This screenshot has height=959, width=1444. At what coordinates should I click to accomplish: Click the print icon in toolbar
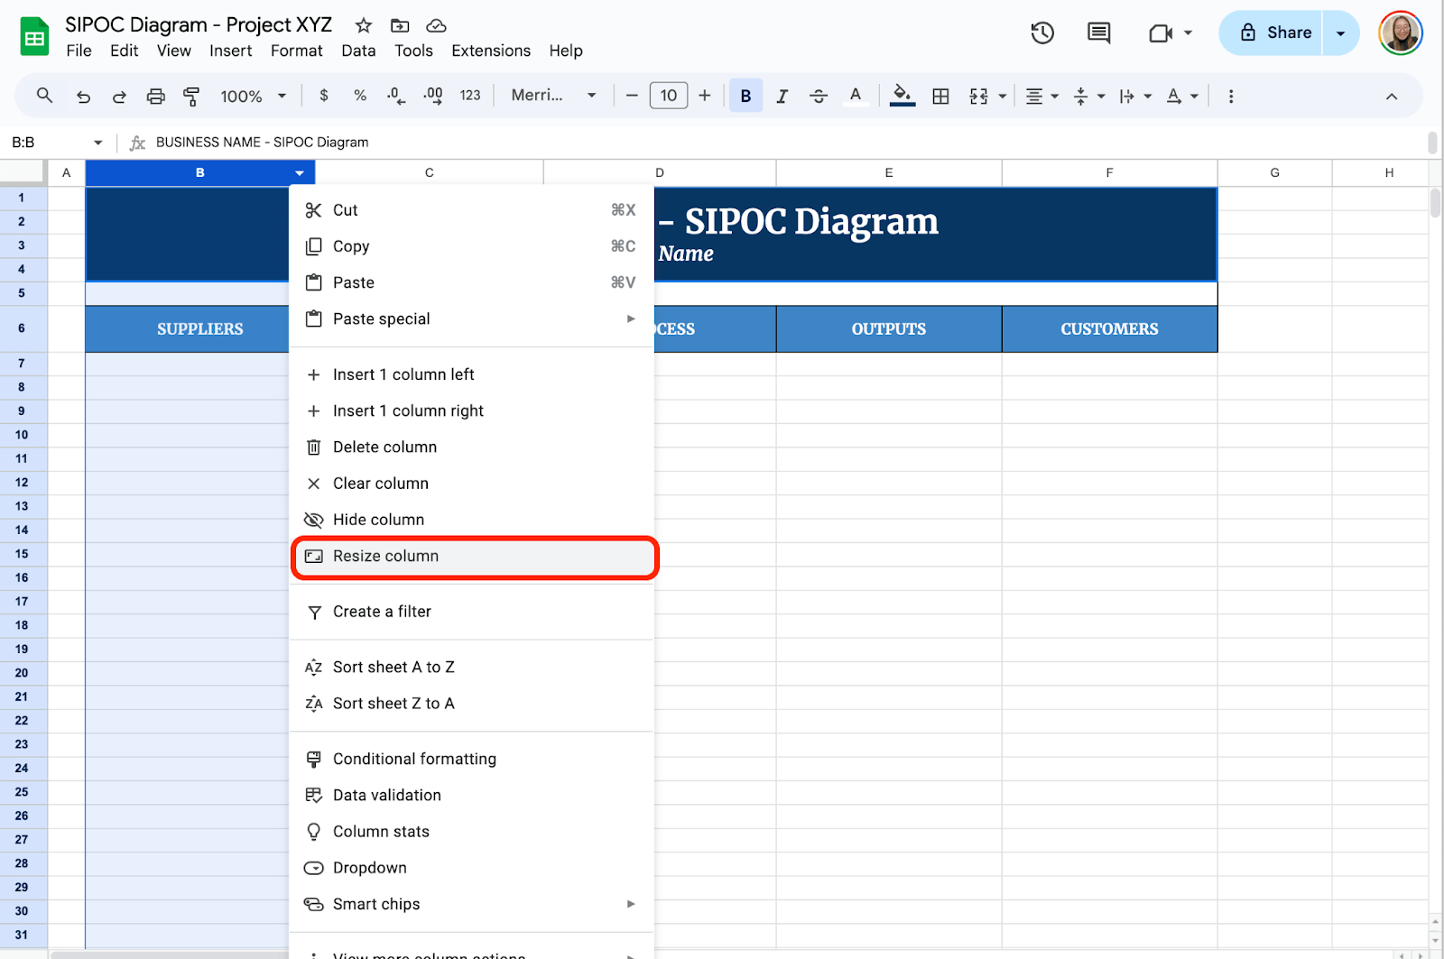[155, 96]
